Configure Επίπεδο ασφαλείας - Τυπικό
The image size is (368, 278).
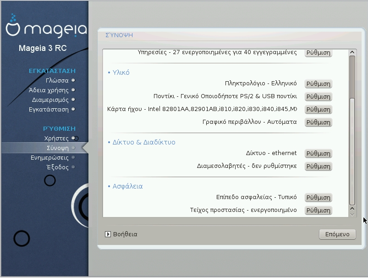tap(318, 198)
